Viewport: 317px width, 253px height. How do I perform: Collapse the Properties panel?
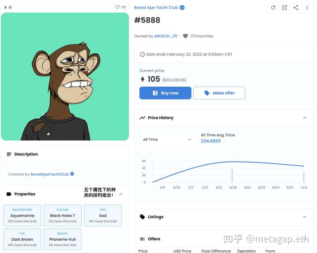(121, 194)
